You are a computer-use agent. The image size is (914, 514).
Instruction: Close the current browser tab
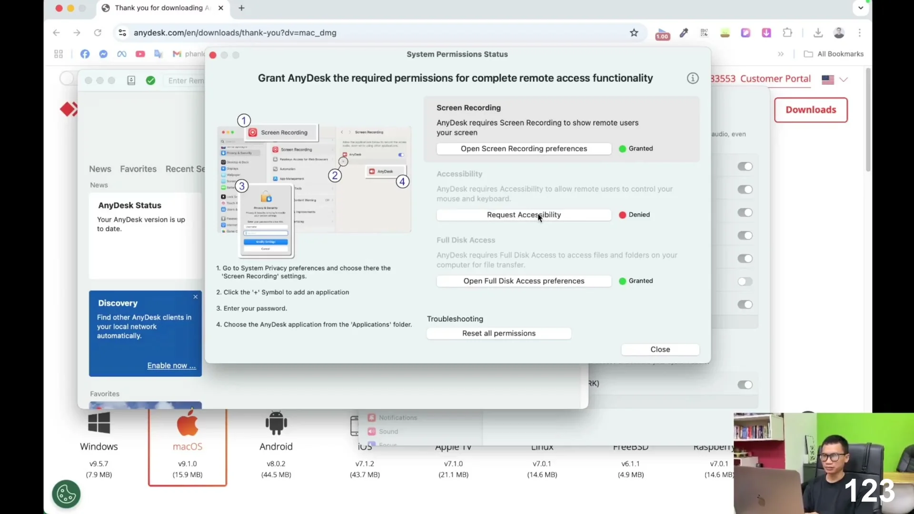click(x=221, y=8)
